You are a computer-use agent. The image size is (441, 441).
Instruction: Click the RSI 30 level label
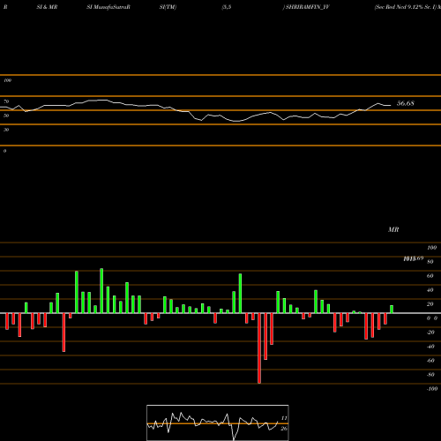pos(6,130)
